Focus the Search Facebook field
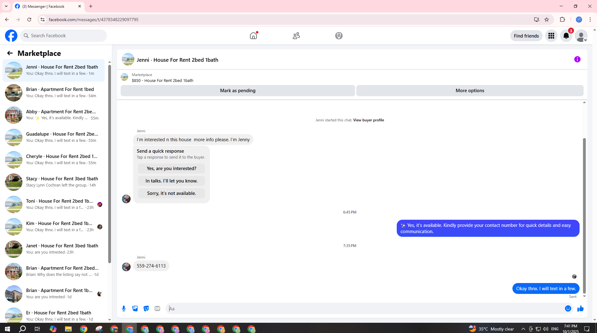The width and height of the screenshot is (597, 333). [x=63, y=36]
